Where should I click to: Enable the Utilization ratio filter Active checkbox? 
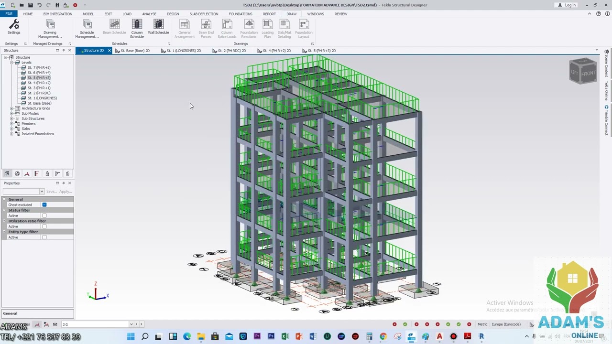pyautogui.click(x=44, y=226)
